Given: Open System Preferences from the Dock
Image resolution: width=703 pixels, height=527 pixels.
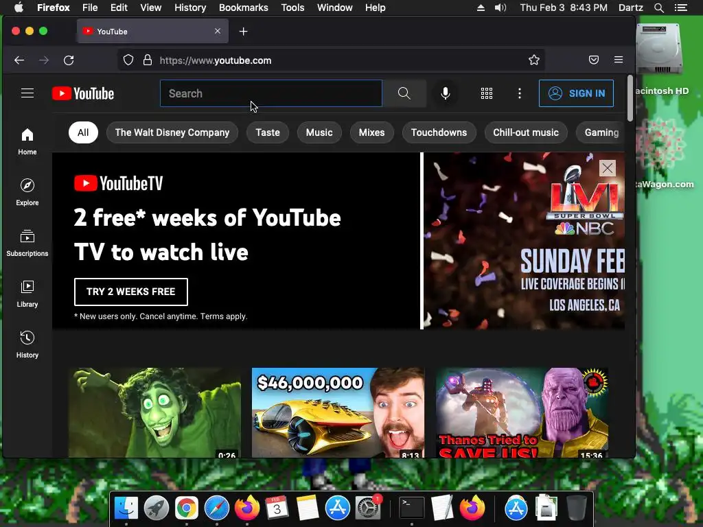Looking at the screenshot, I should pyautogui.click(x=368, y=508).
